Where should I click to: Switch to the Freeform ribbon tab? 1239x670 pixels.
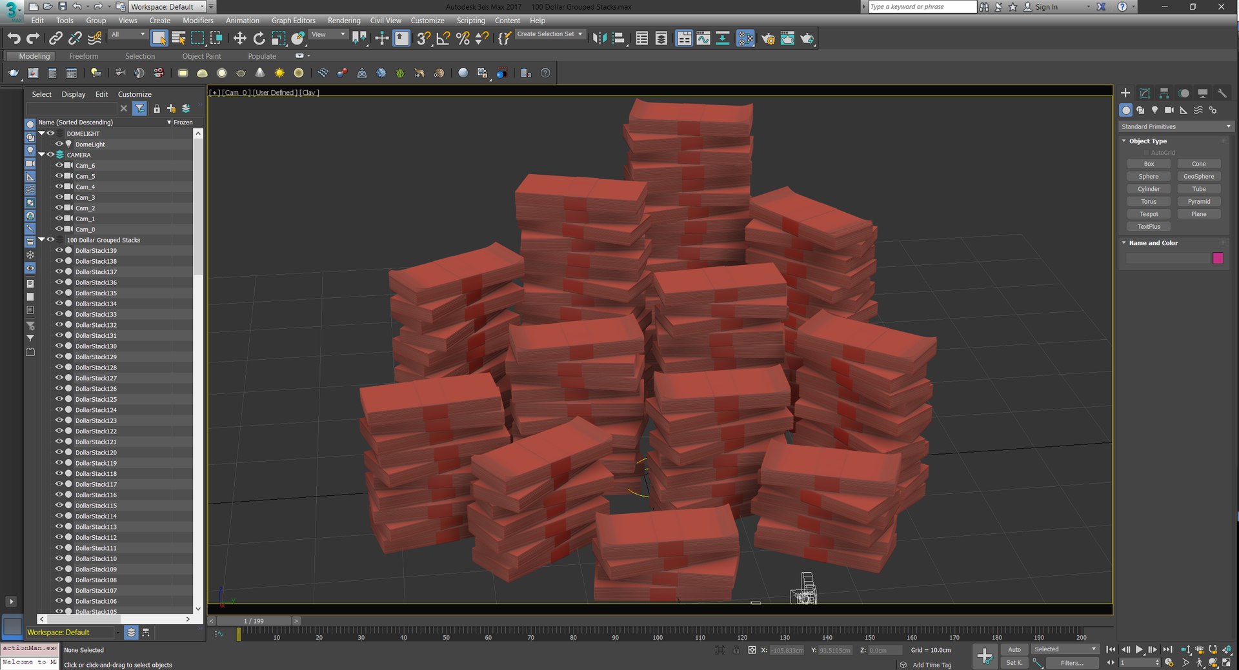[x=84, y=56]
